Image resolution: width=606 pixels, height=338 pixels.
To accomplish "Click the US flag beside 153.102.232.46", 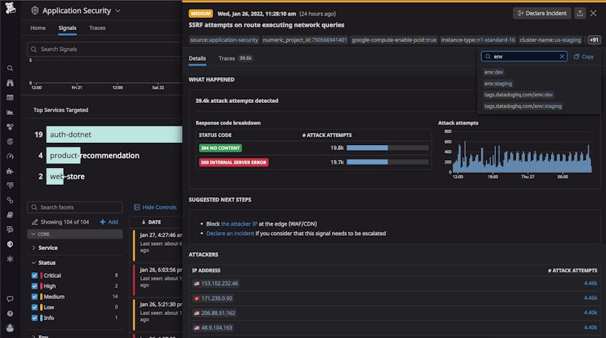I will coord(197,284).
